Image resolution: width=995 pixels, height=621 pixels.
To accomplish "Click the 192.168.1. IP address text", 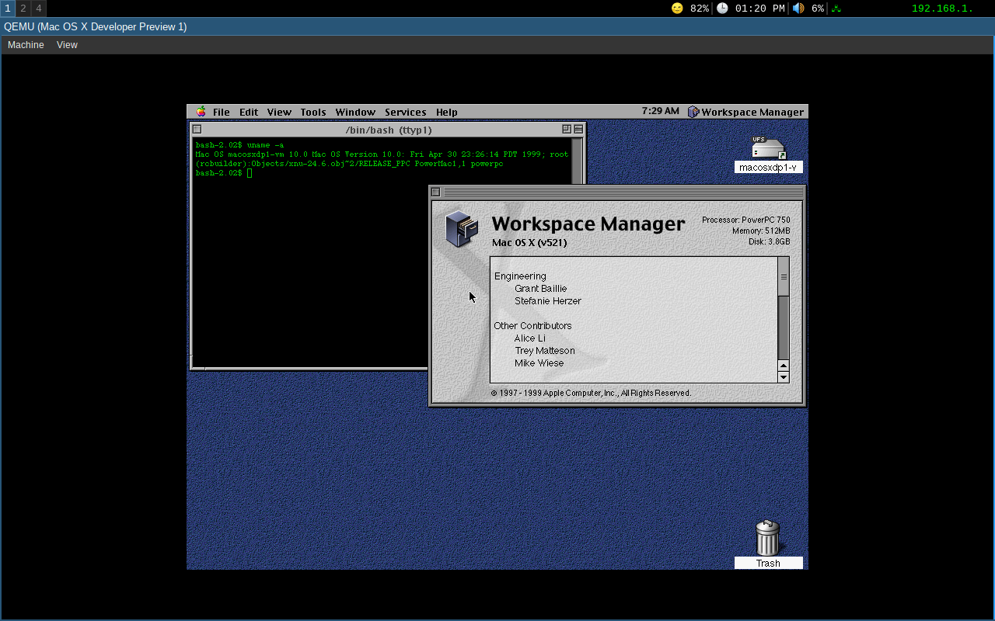I will coord(942,9).
